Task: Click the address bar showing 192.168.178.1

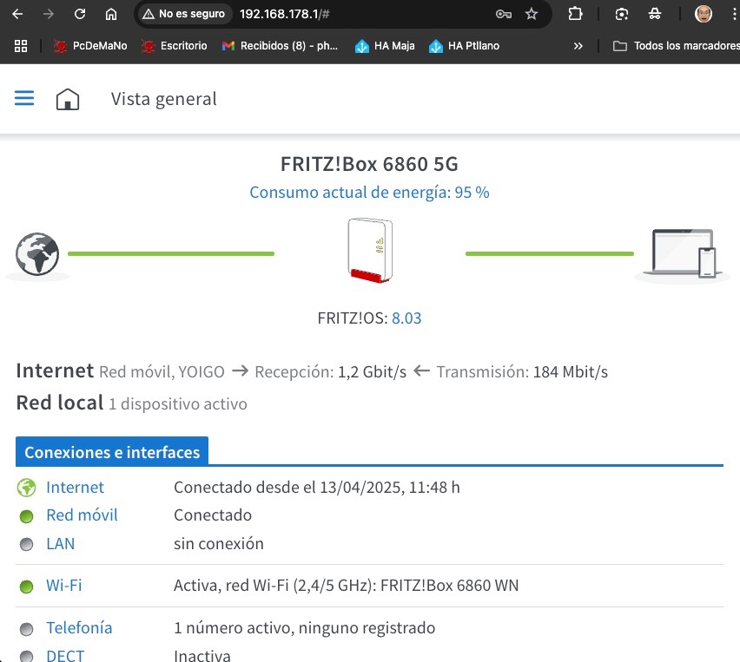Action: point(285,14)
